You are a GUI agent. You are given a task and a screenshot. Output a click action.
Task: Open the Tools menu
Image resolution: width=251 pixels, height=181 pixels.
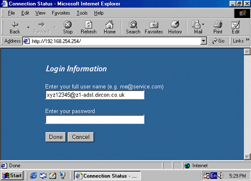pos(82,13)
